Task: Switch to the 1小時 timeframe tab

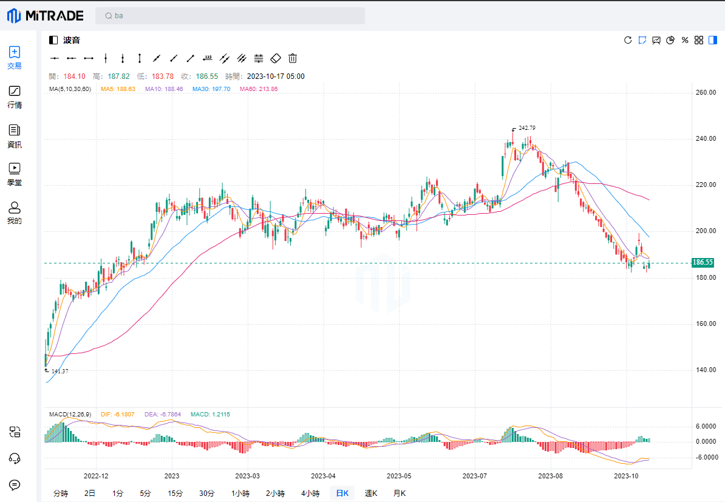Action: coord(242,494)
